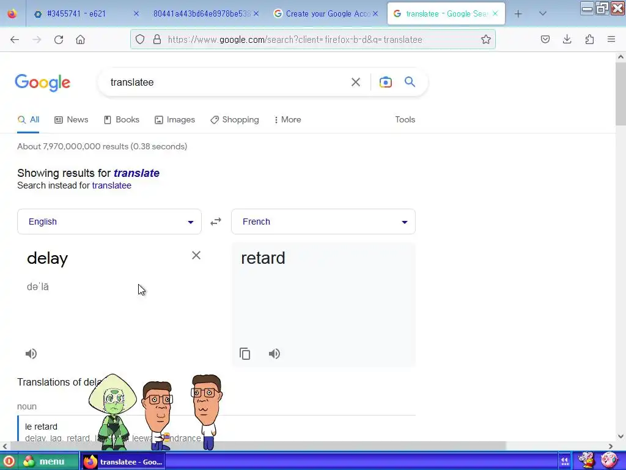Close the 80441a443bd64e8978be tab

[x=256, y=13]
